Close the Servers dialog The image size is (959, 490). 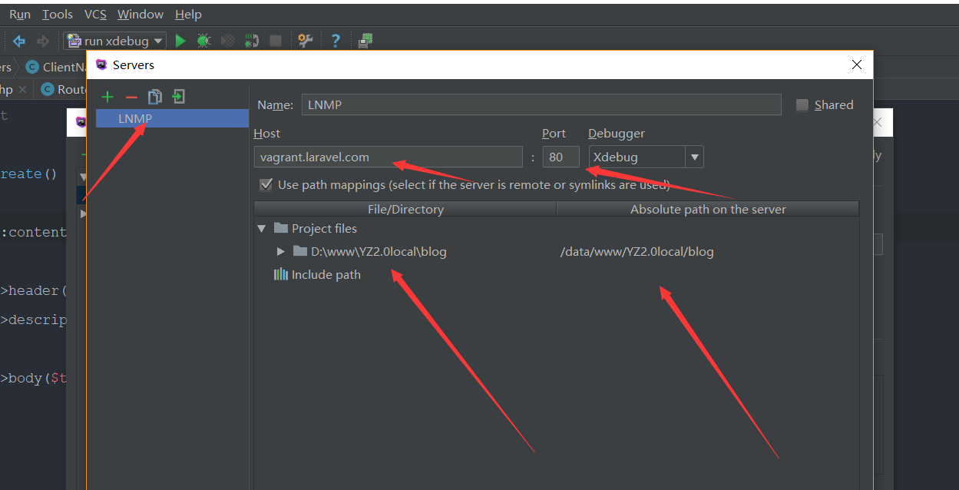(x=857, y=65)
